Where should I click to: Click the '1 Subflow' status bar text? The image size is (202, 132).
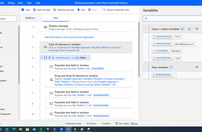click(106, 123)
